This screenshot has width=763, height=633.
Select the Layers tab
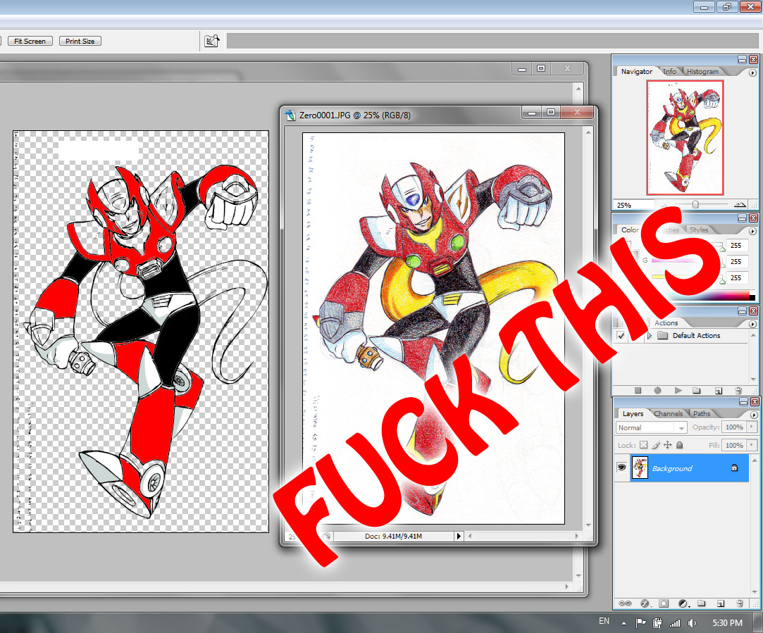633,414
